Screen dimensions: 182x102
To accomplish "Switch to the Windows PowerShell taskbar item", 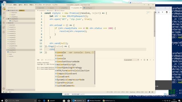I will click(x=94, y=101).
